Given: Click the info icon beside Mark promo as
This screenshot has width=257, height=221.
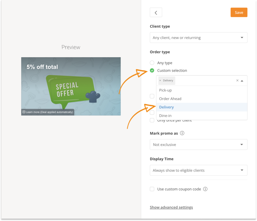Looking at the screenshot, I should pos(182,133).
